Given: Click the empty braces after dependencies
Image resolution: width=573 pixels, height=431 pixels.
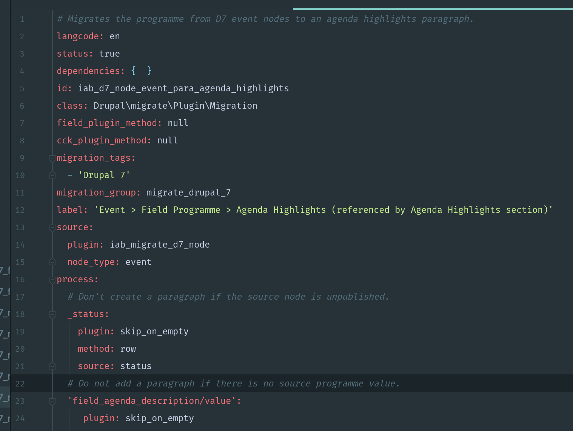Looking at the screenshot, I should (x=142, y=71).
